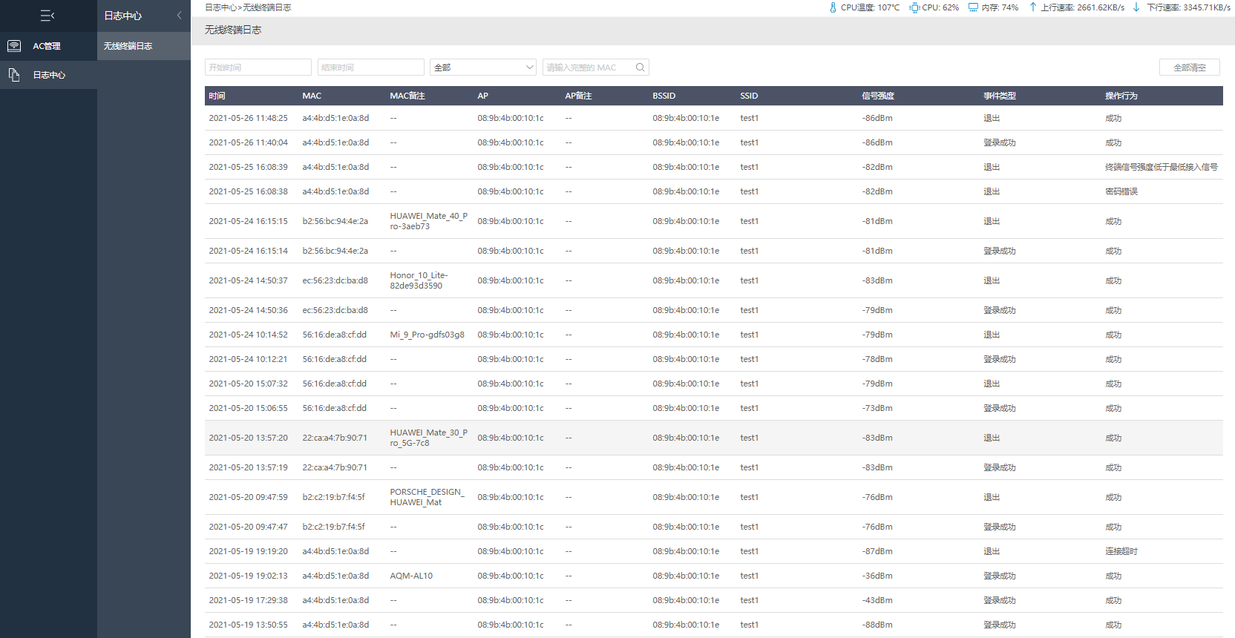Select the row dated 2021-05-19 17:29:38
Image resolution: width=1235 pixels, height=638 pixels.
pos(714,600)
